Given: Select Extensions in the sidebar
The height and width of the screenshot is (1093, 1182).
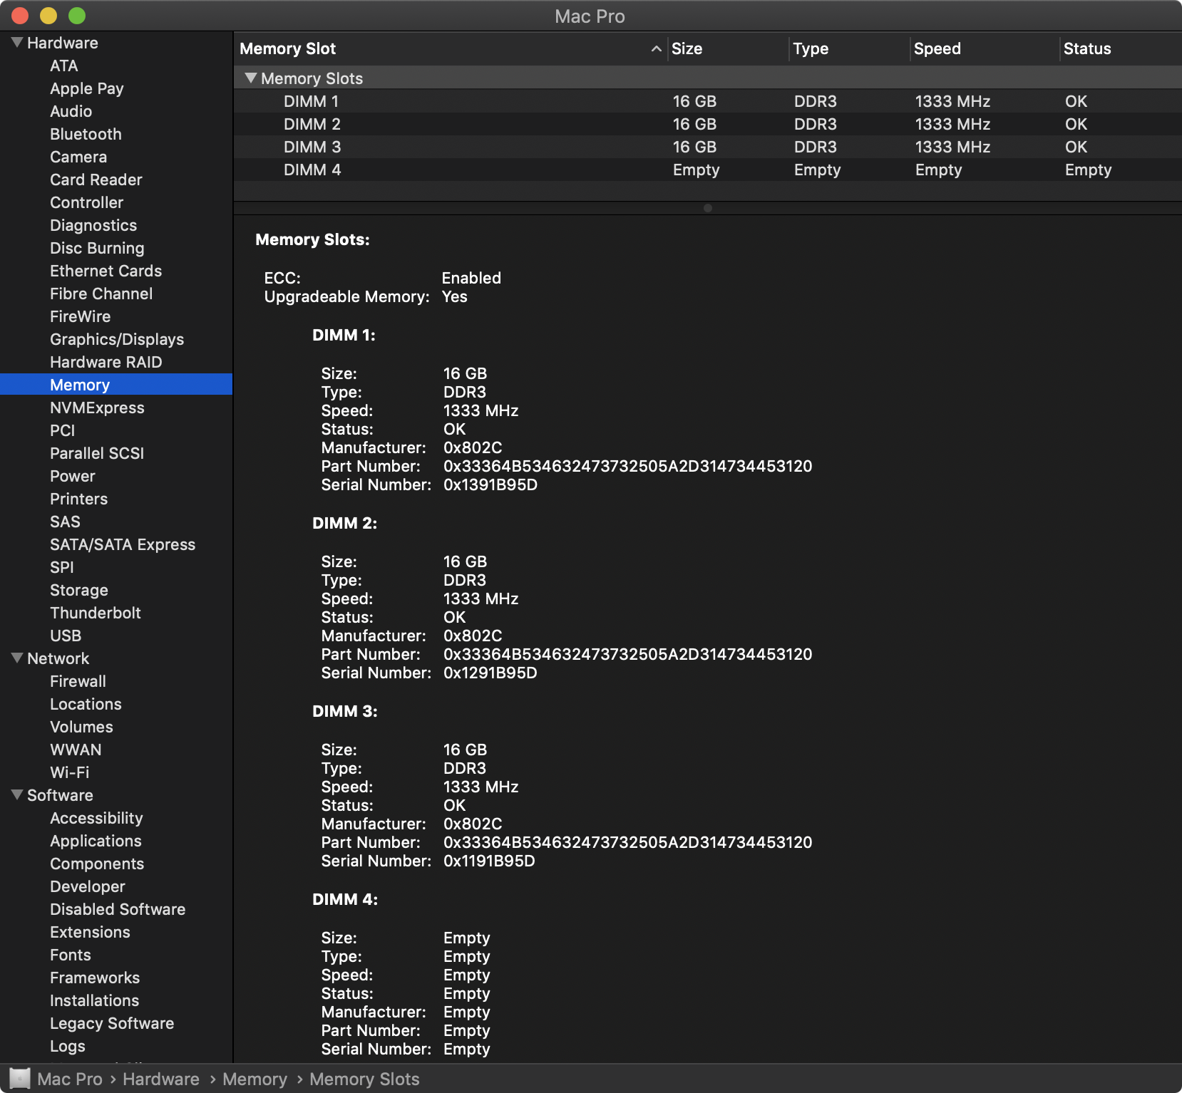Looking at the screenshot, I should pyautogui.click(x=90, y=932).
